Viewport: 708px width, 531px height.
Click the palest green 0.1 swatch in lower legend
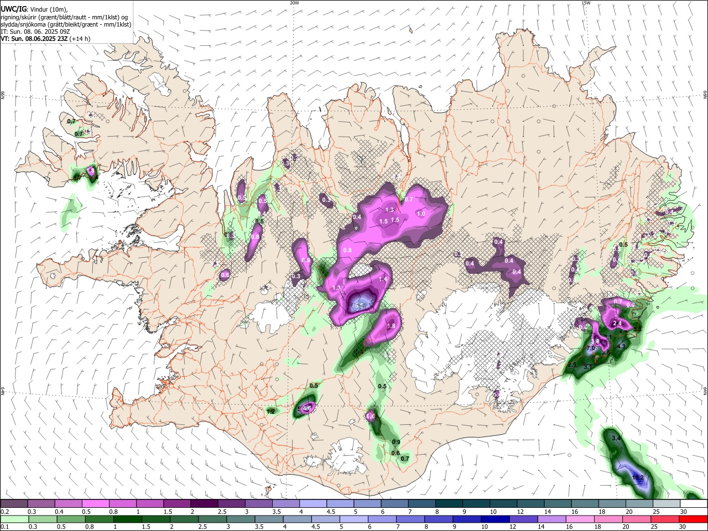[14, 519]
